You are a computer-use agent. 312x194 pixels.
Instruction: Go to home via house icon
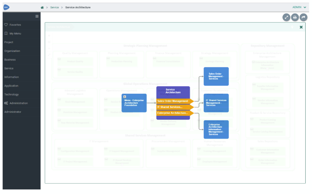coord(42,7)
